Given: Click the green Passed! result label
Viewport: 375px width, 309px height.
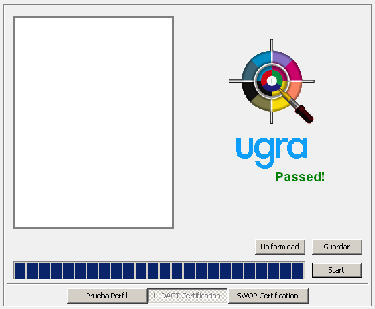Looking at the screenshot, I should 300,177.
